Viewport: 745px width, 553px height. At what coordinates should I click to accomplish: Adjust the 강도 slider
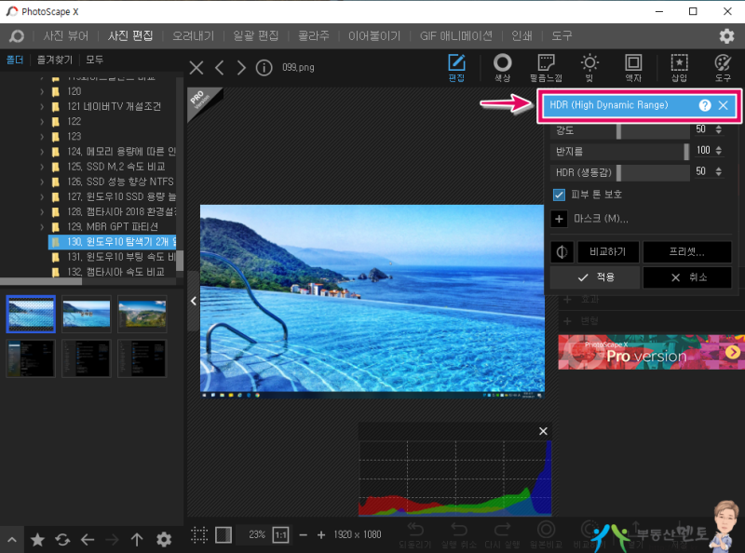pos(619,129)
